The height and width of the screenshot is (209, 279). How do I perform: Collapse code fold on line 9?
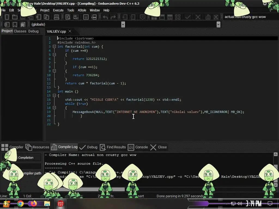tap(54, 71)
